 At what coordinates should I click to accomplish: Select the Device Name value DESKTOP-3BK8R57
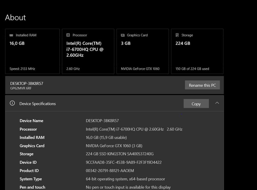(x=102, y=121)
